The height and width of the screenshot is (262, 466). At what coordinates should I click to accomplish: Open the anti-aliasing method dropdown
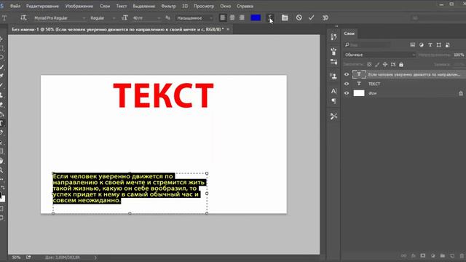click(194, 18)
